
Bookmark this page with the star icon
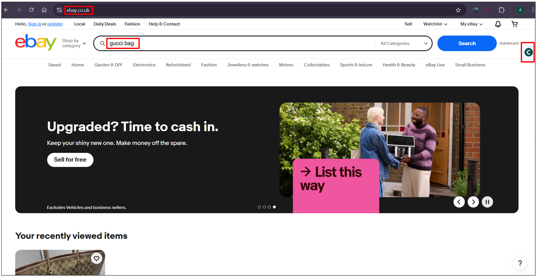pyautogui.click(x=458, y=10)
